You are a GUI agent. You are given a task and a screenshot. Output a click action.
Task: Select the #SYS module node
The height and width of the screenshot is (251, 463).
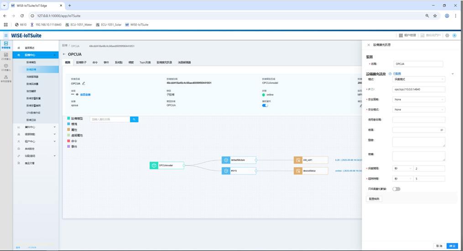click(x=239, y=171)
